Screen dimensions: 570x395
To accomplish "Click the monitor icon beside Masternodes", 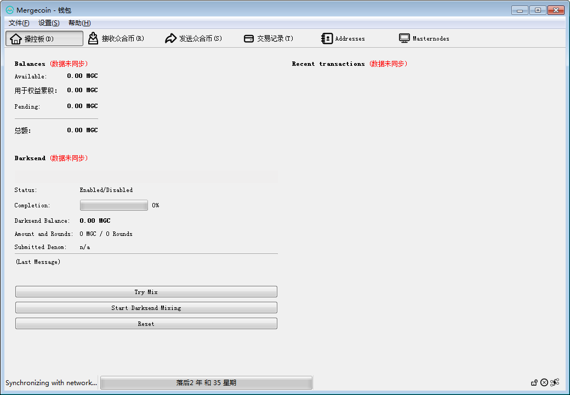I will (x=404, y=38).
